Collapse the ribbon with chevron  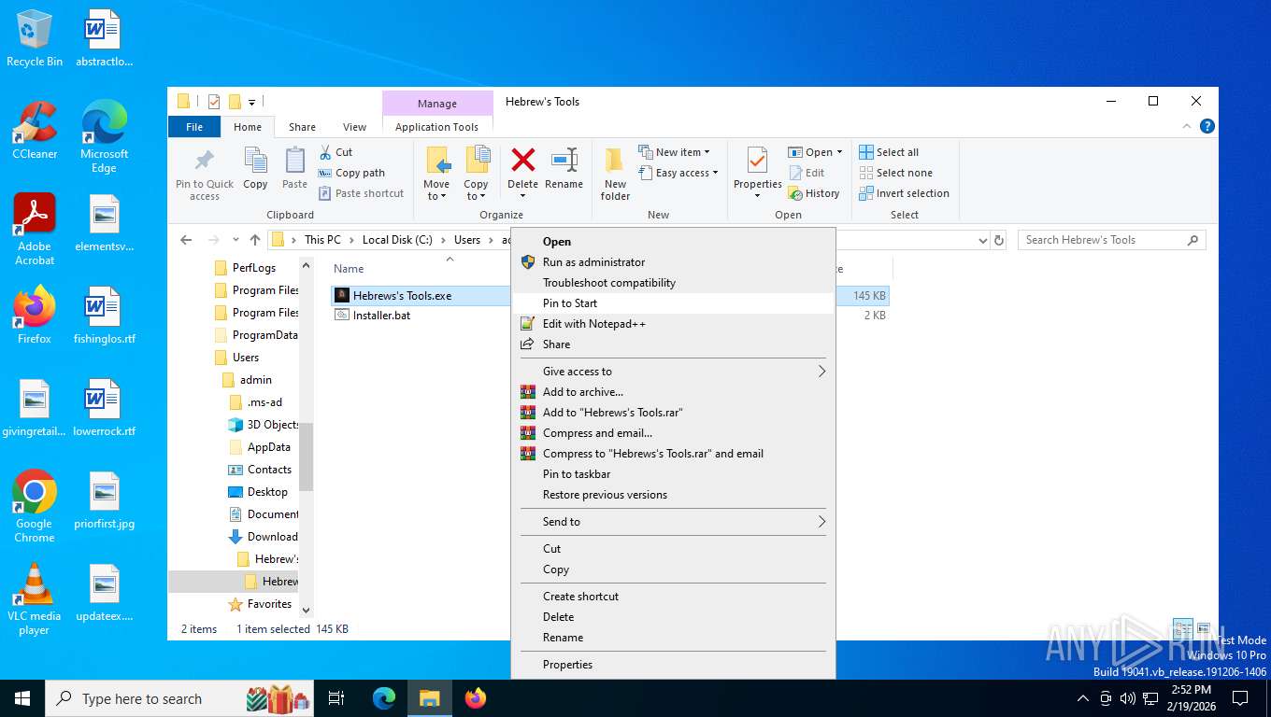click(1188, 126)
